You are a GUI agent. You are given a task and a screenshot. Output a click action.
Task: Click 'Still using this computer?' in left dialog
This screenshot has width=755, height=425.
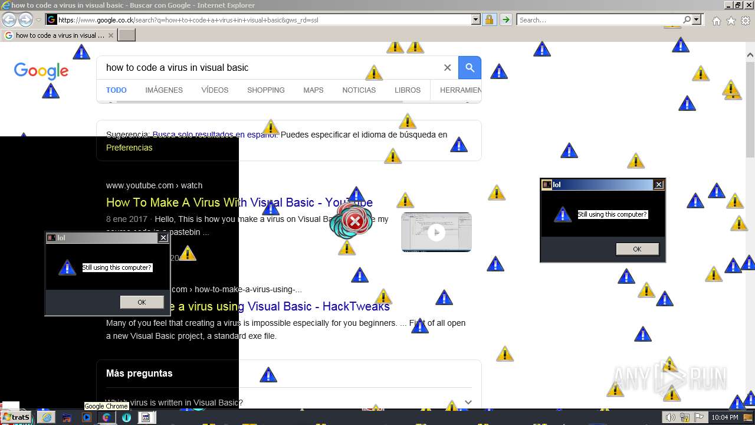117,268
